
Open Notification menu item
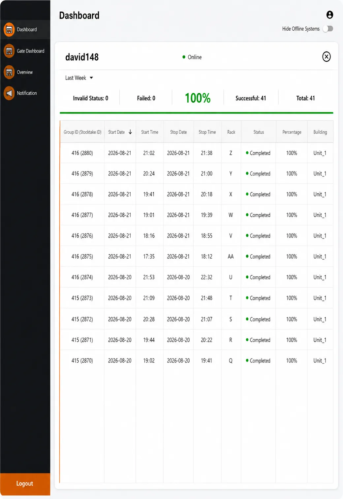(x=25, y=93)
